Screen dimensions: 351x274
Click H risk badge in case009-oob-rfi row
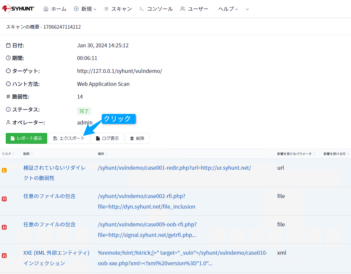(x=4, y=227)
